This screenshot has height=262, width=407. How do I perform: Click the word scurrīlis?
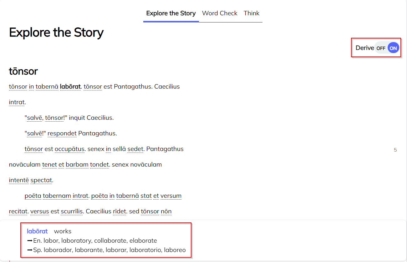[72, 211]
